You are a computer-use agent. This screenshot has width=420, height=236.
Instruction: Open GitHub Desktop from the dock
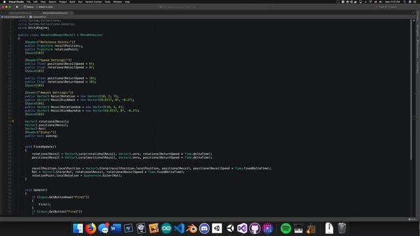point(255,228)
